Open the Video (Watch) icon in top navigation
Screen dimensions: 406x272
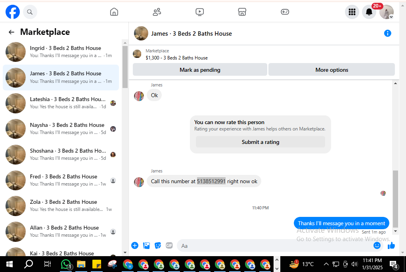point(199,12)
